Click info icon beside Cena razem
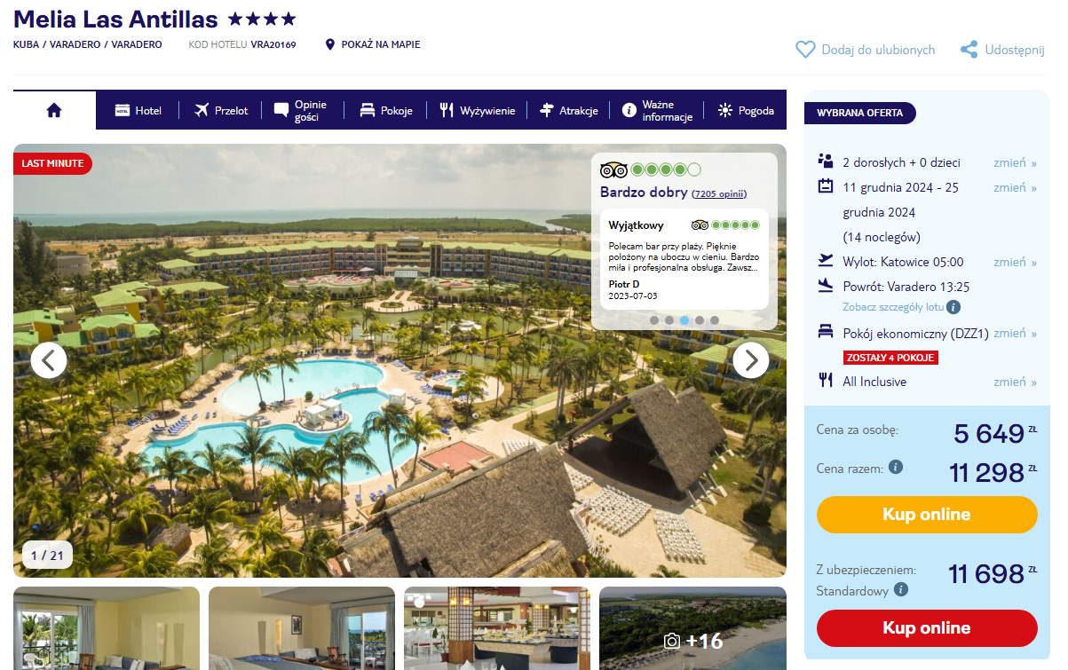 [x=896, y=467]
